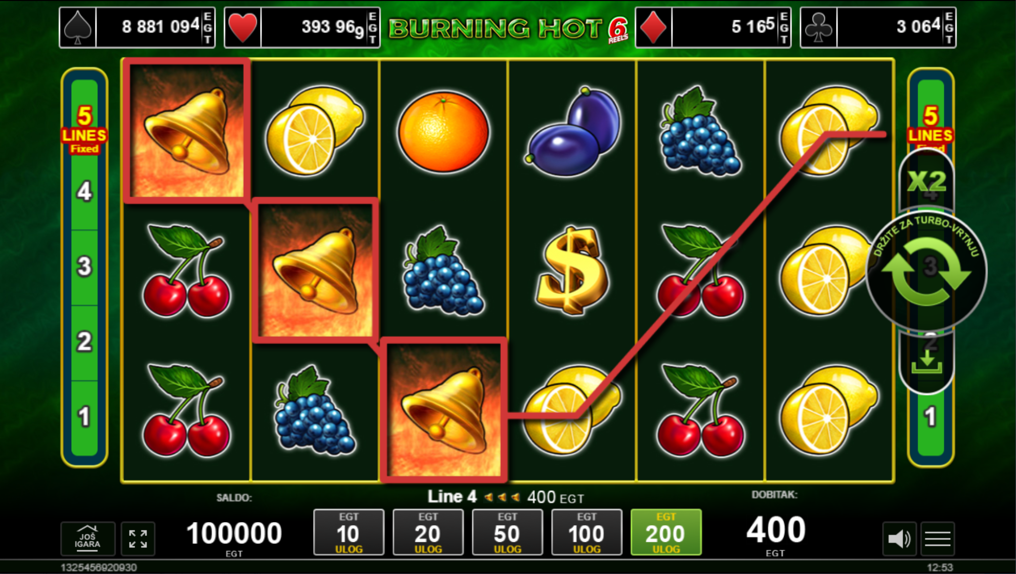Click the X2 gamble button

point(927,180)
